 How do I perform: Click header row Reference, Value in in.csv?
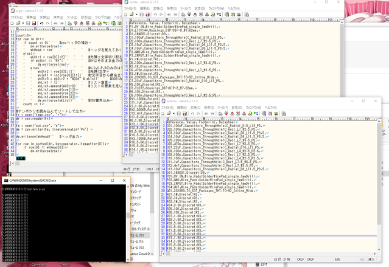pyautogui.click(x=165, y=23)
